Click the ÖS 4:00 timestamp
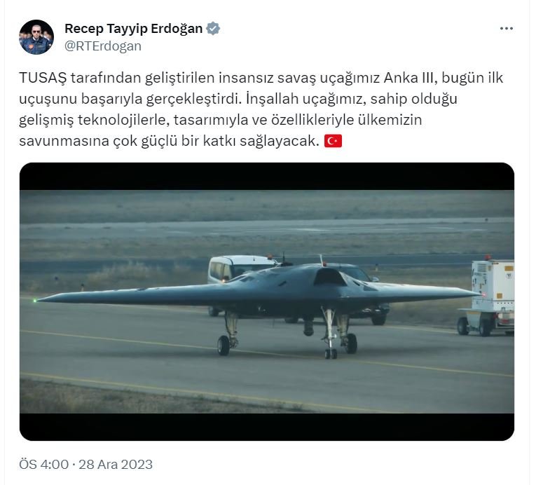 pos(43,464)
